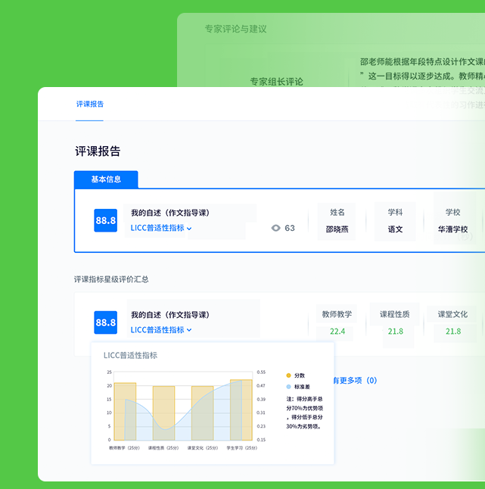Image resolution: width=485 pixels, height=489 pixels.
Task: Click the 学校 field showing 华漕学校
Action: click(452, 220)
